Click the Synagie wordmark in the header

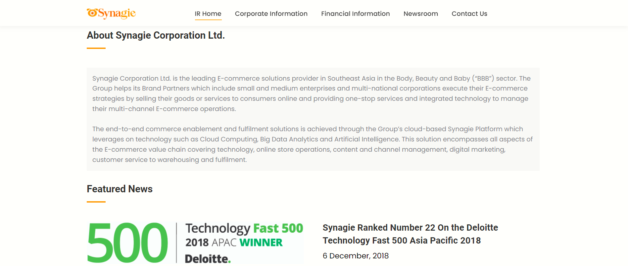tap(117, 13)
